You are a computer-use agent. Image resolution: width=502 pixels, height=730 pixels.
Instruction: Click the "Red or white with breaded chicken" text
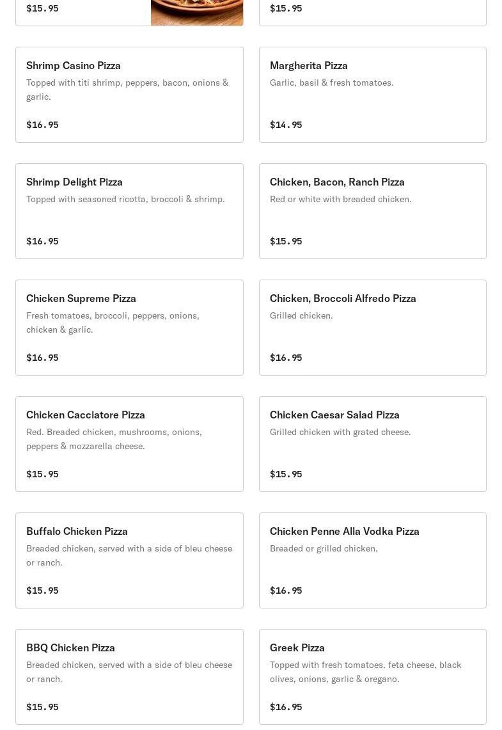(x=340, y=199)
